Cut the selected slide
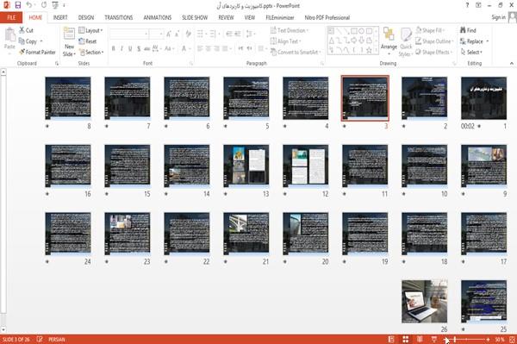This screenshot has height=344, width=517. [x=26, y=30]
